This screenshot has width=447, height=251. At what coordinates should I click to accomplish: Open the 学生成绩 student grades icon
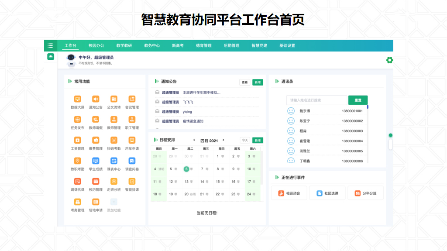[x=96, y=161]
